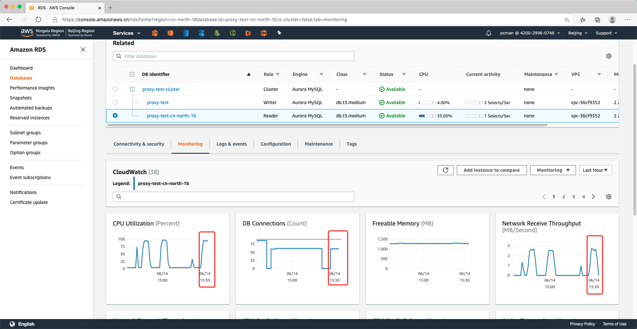Viewport: 637px width, 329px height.
Task: Open the Last Hour time range dropdown
Action: click(x=595, y=170)
